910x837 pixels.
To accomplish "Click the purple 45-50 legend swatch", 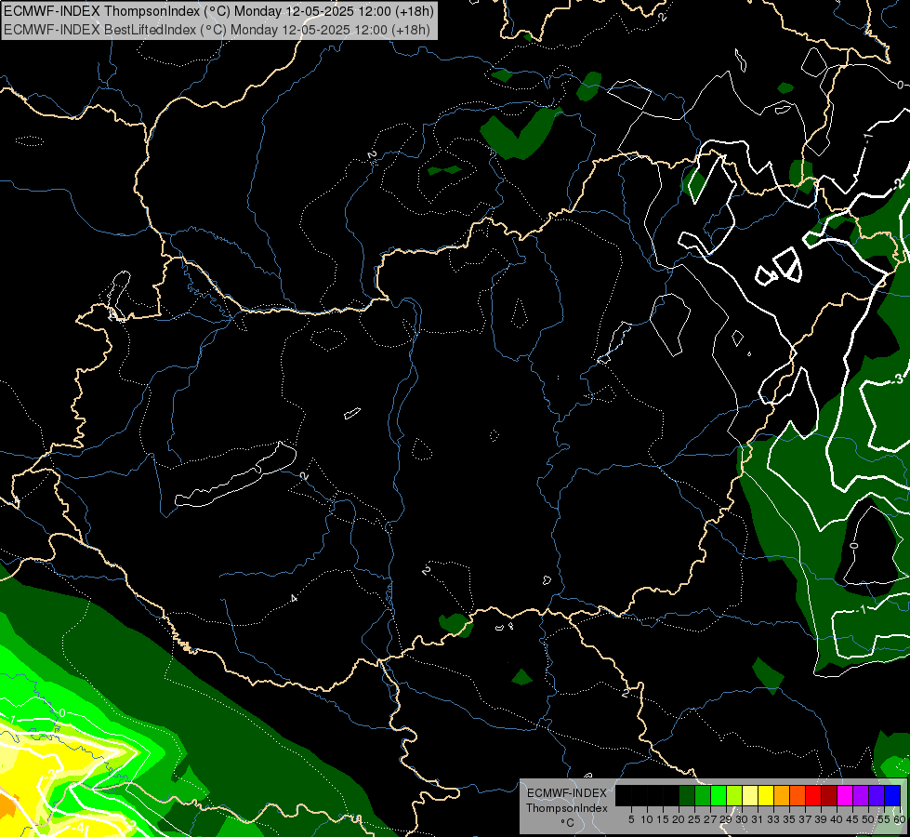I will (x=861, y=795).
